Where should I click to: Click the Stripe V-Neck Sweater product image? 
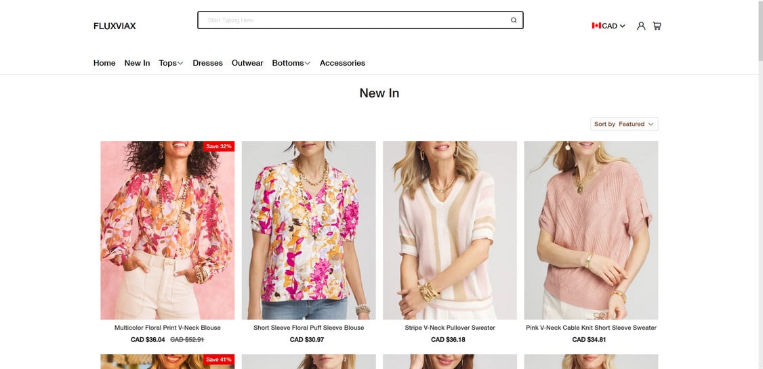[x=450, y=230]
